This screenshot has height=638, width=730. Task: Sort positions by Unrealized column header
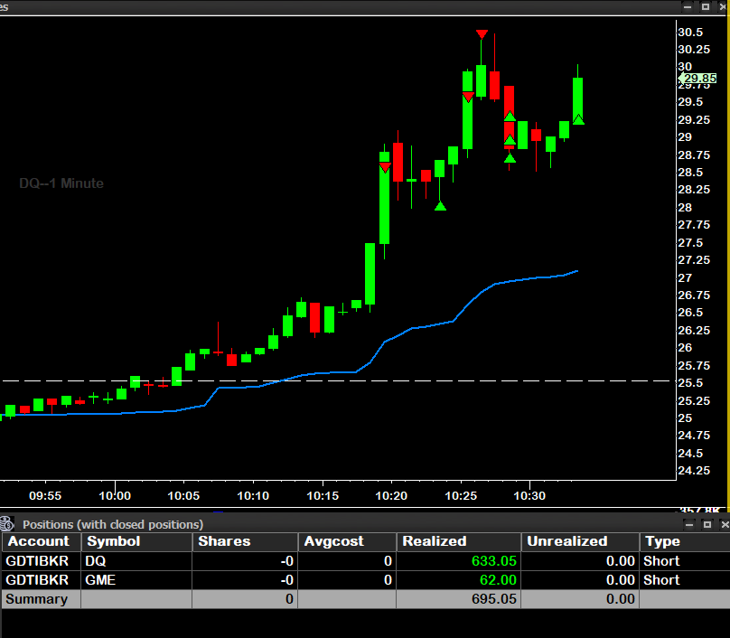click(x=580, y=541)
